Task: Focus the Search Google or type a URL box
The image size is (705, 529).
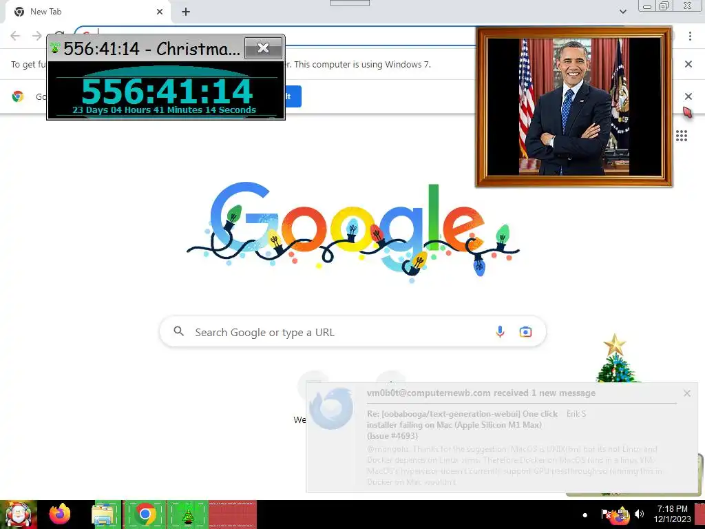Action: click(352, 332)
